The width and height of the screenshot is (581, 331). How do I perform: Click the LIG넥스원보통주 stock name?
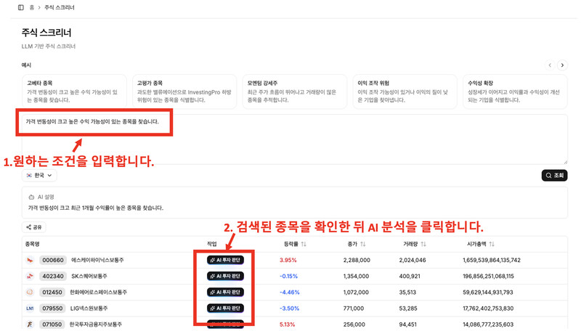click(x=89, y=308)
